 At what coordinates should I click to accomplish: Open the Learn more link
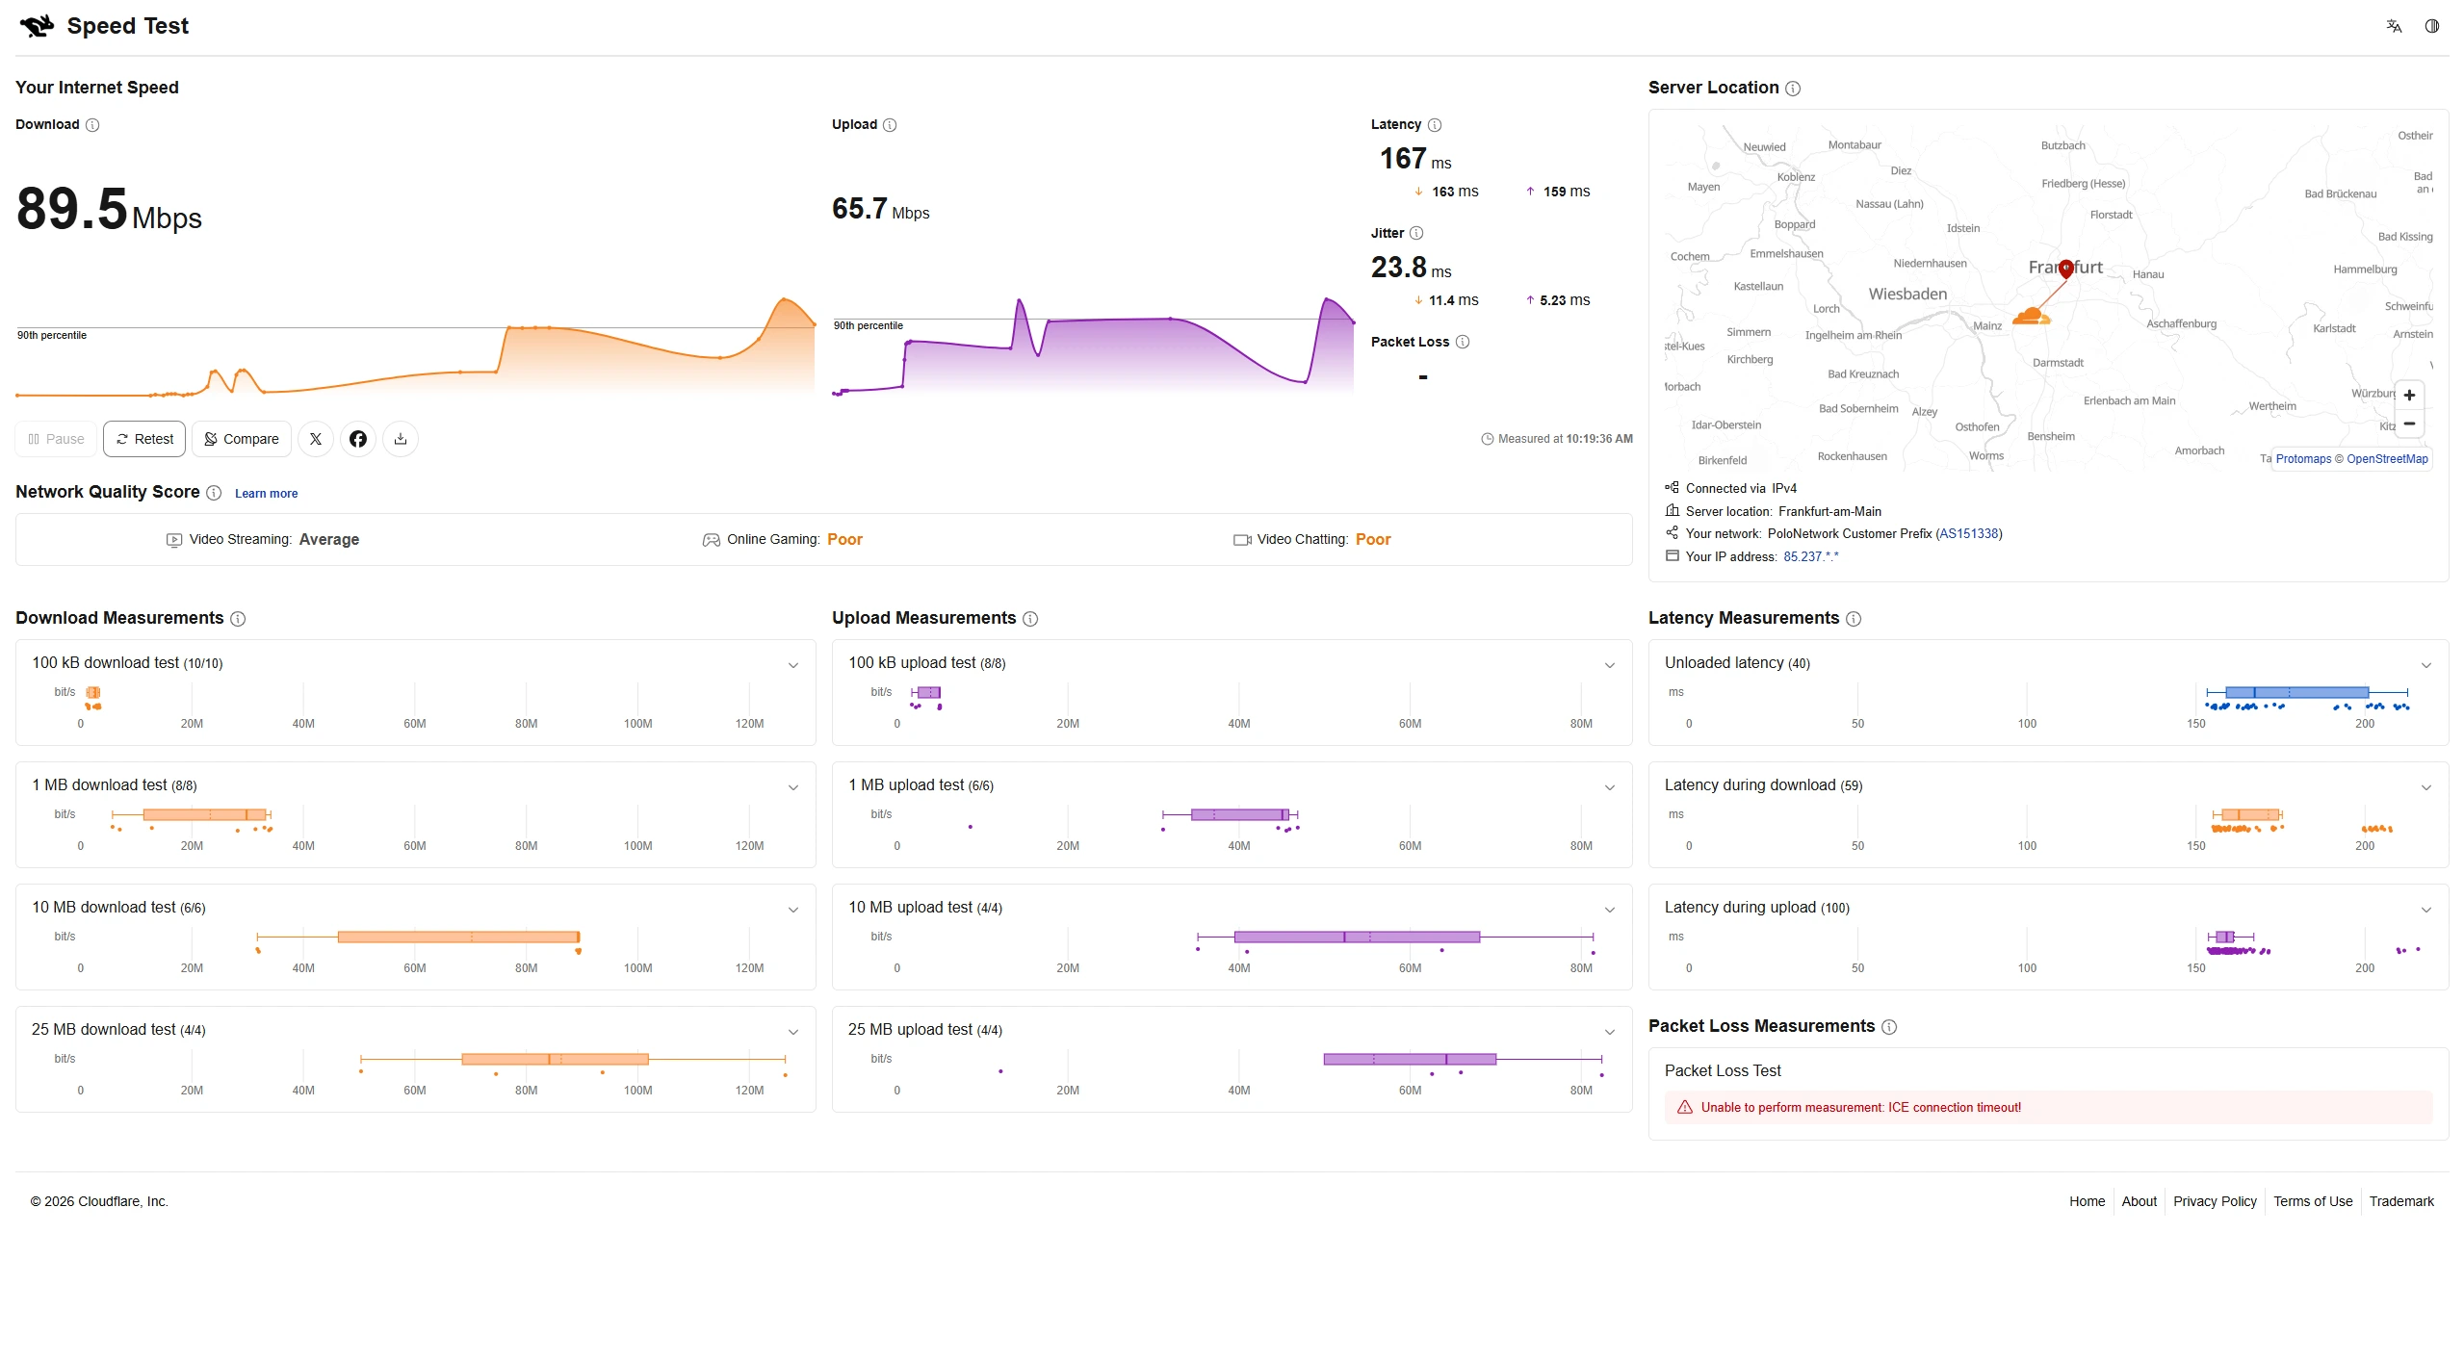point(266,494)
